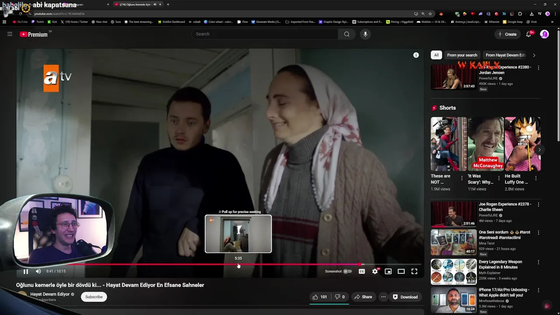Open the Matthew McConaughey short
The height and width of the screenshot is (315, 560).
coord(485,144)
